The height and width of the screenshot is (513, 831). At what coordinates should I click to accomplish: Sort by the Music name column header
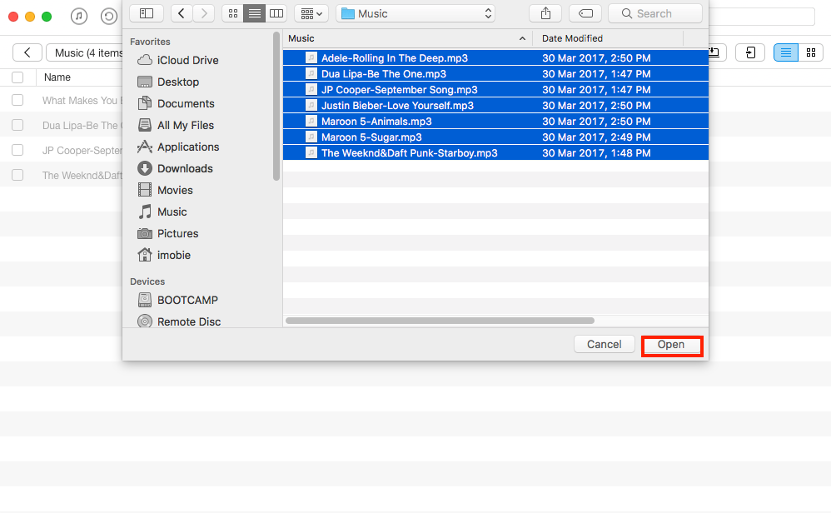pos(407,38)
